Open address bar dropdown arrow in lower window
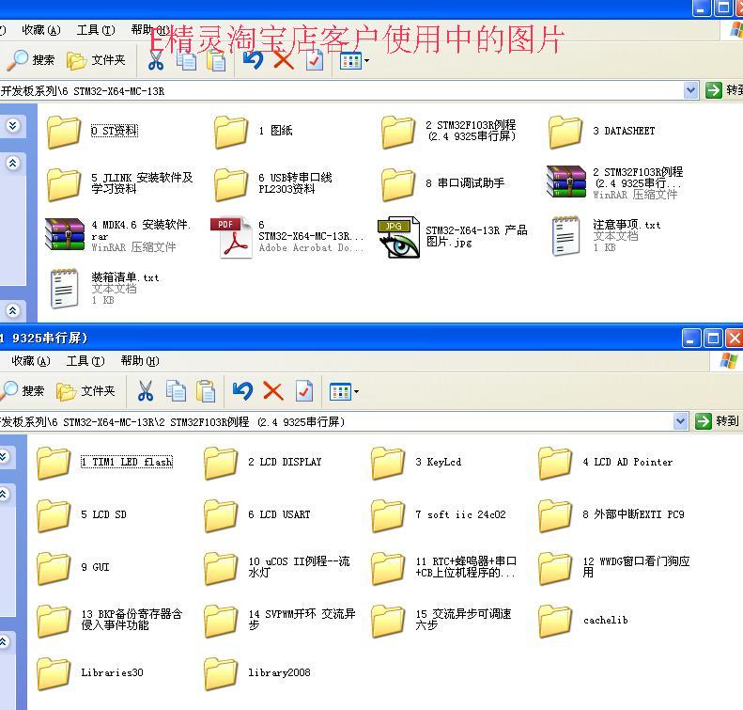The width and height of the screenshot is (743, 710). point(680,420)
